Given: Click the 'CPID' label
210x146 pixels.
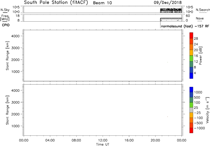Looking at the screenshot, I should (6, 25).
